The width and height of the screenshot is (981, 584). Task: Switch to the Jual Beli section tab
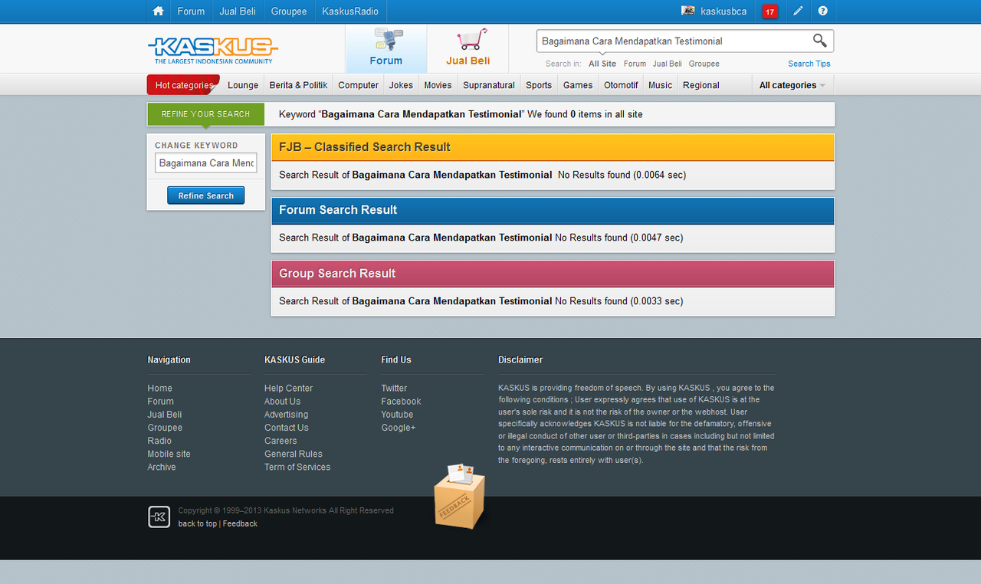pos(468,48)
